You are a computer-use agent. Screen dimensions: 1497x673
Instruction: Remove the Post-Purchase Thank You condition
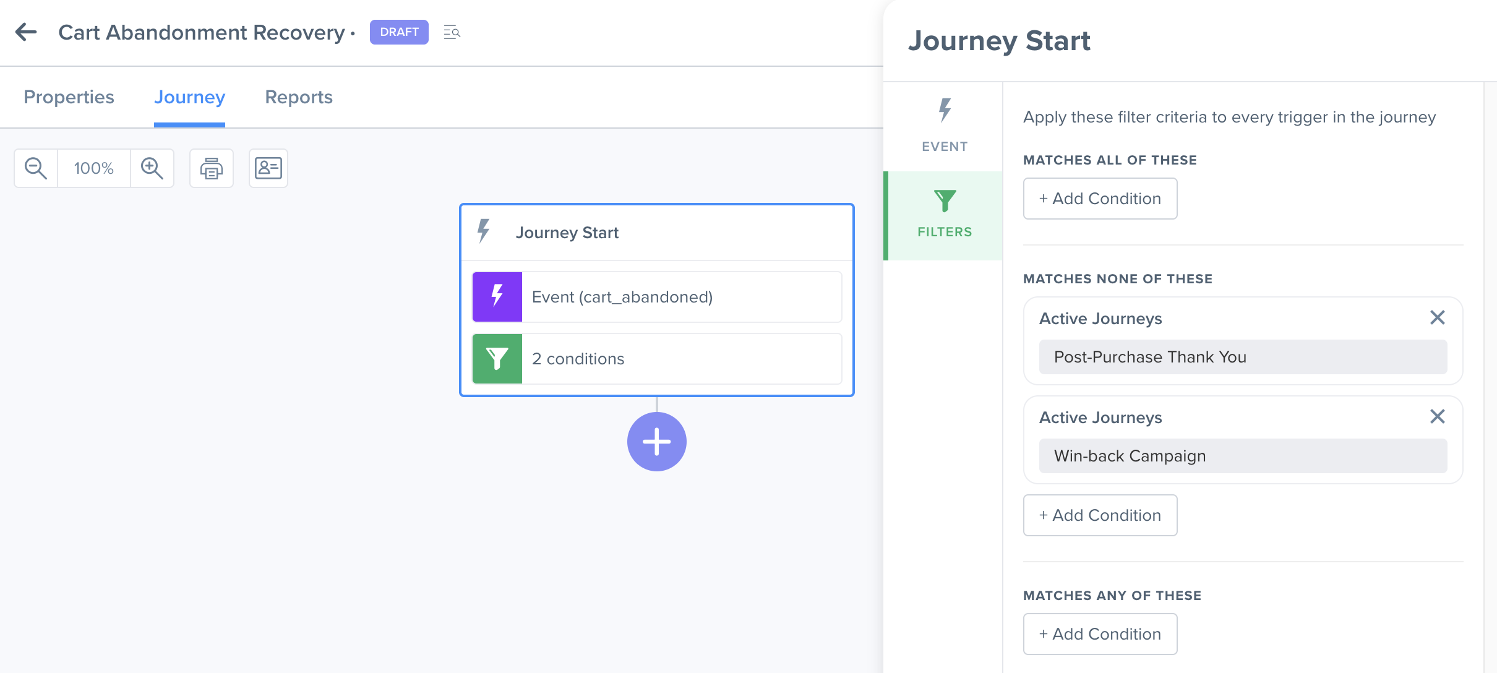pos(1438,318)
